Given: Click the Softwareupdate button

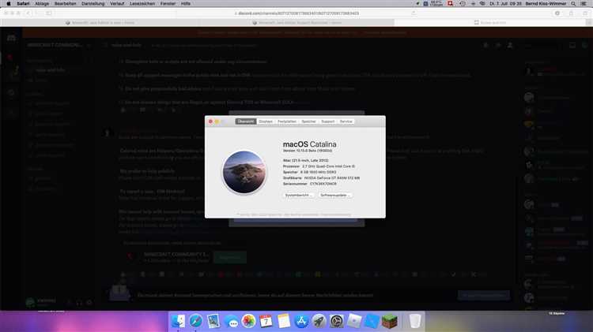Looking at the screenshot, I should pyautogui.click(x=334, y=195).
